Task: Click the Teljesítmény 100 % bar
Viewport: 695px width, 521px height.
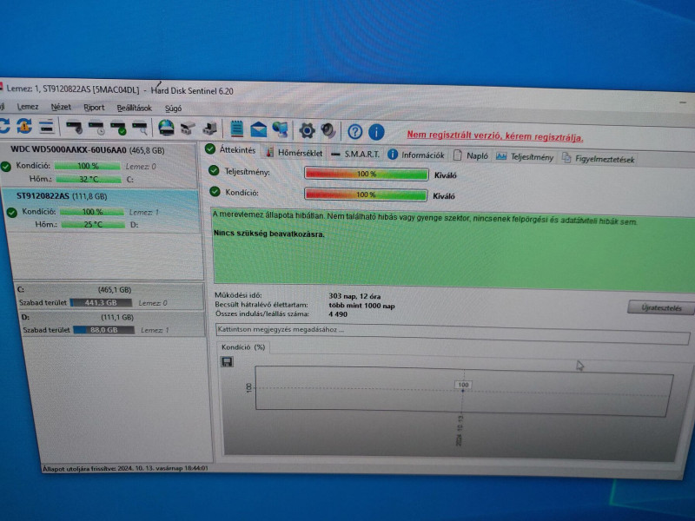Action: tap(366, 174)
